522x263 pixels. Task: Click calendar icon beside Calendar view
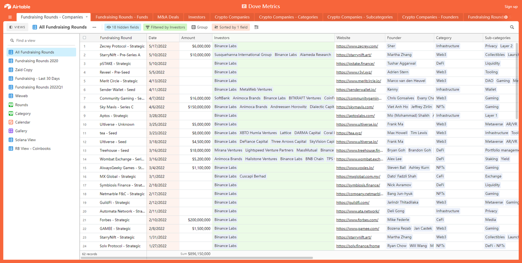[x=11, y=122]
